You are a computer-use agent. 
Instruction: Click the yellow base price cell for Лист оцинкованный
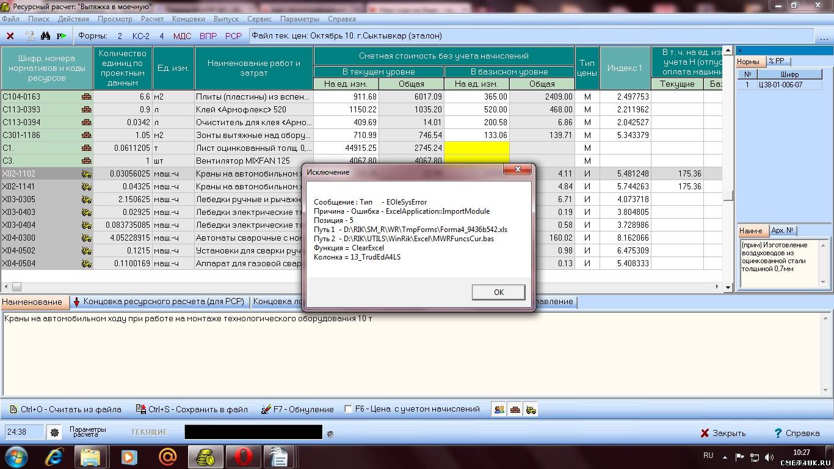click(x=476, y=148)
